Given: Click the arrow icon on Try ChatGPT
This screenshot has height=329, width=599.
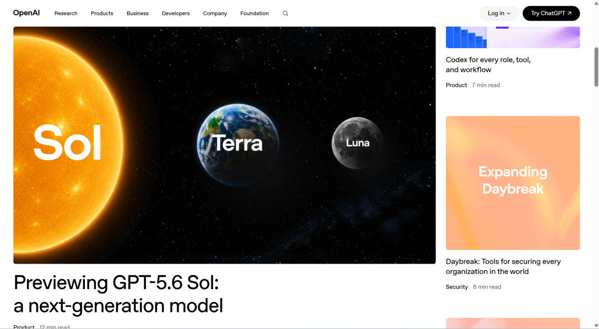Looking at the screenshot, I should coord(570,13).
